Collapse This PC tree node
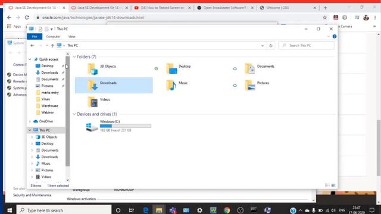Image resolution: width=381 pixels, height=214 pixels. 30,130
